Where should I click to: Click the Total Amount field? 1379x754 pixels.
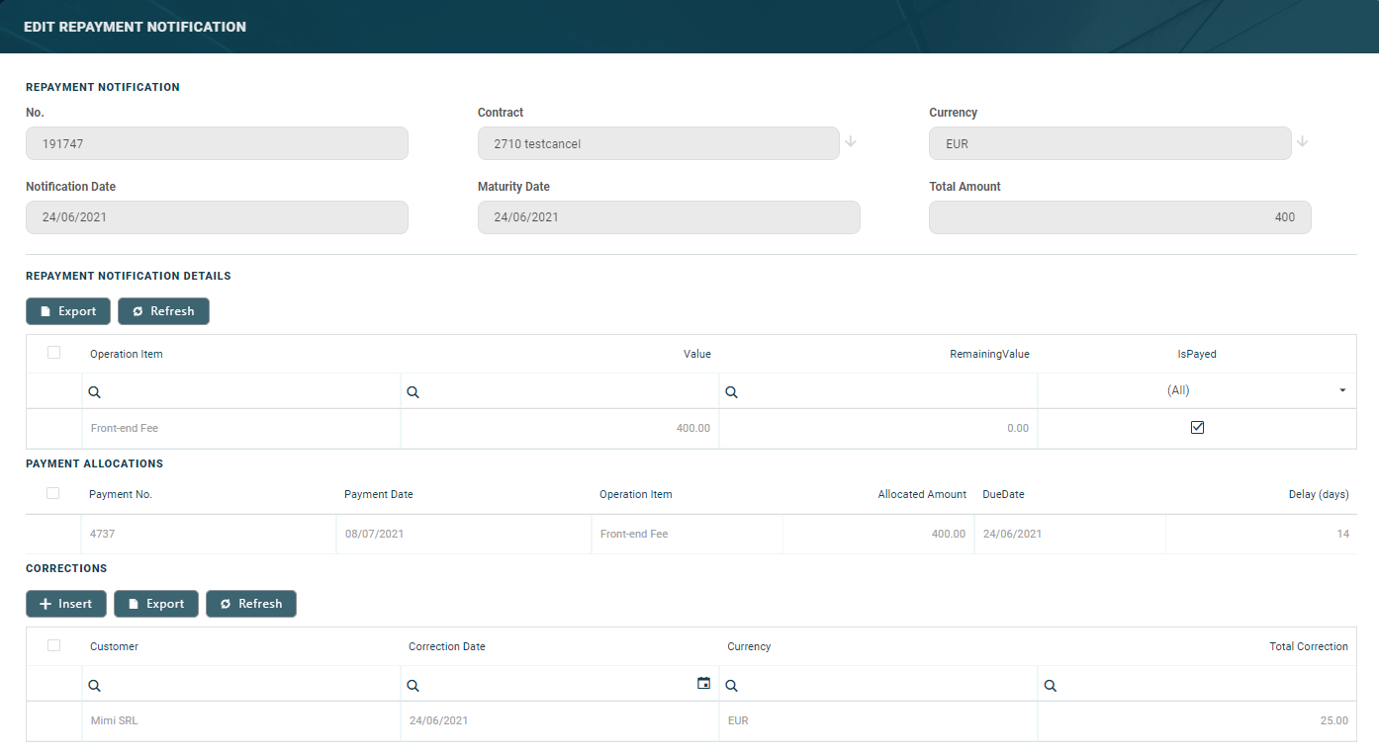(x=1119, y=217)
